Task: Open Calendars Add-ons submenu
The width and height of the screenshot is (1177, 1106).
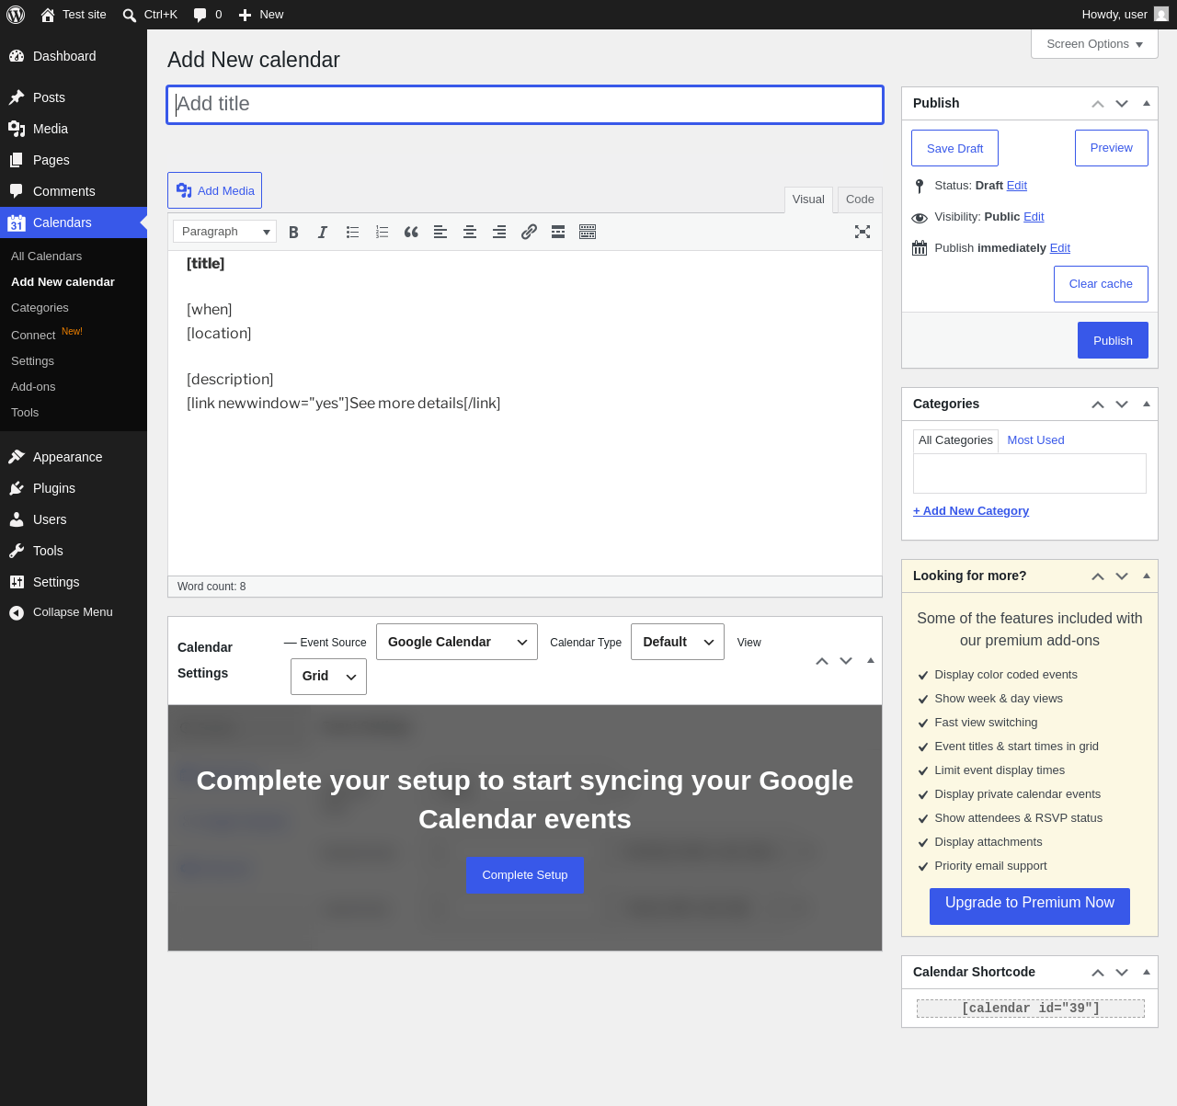Action: pos(33,387)
